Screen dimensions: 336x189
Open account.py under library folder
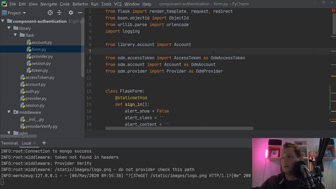click(x=35, y=85)
